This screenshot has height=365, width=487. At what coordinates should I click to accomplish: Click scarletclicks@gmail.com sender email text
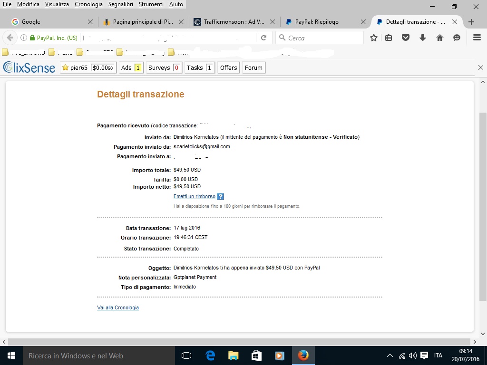click(202, 146)
